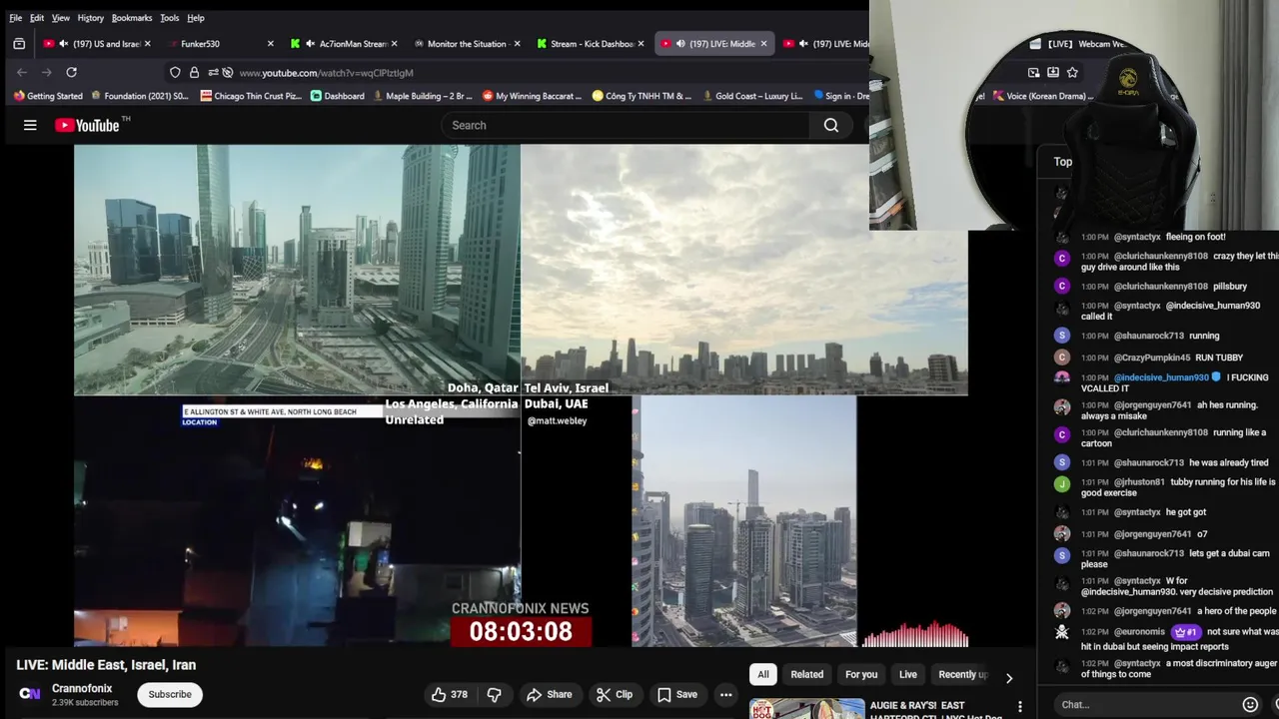Select the Live filter chip

click(x=908, y=674)
